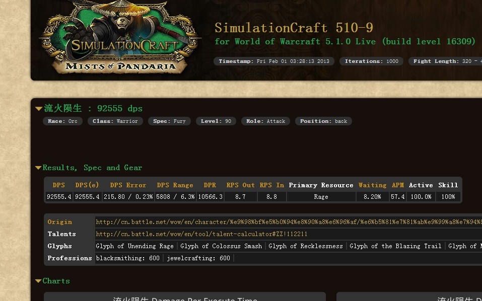Click Glyph of the Blazing Trail entry
This screenshot has height=301, width=482.
[395, 246]
